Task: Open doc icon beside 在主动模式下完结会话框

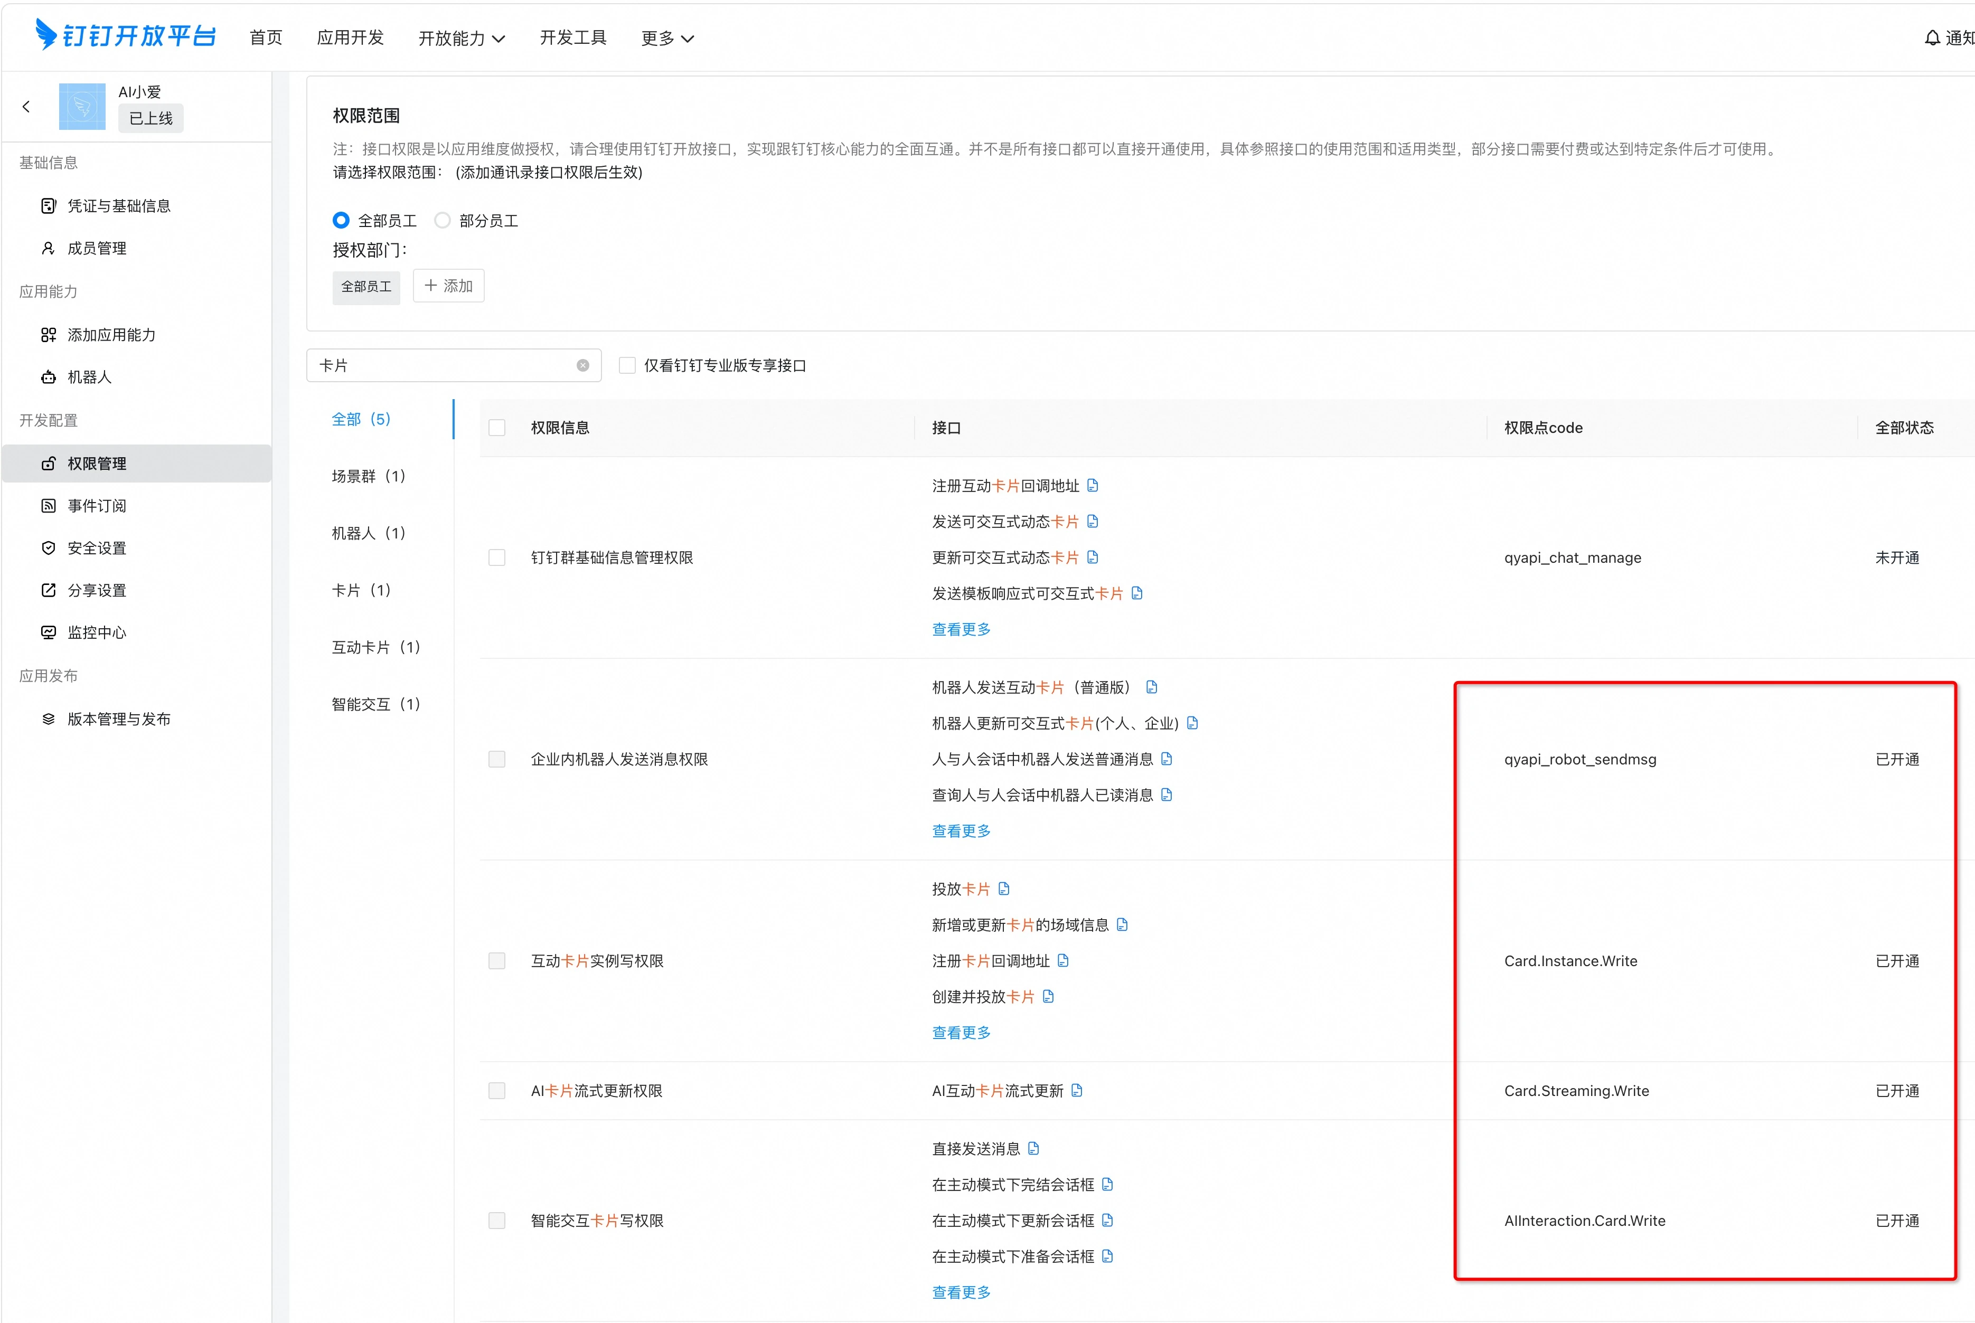Action: pyautogui.click(x=1107, y=1185)
